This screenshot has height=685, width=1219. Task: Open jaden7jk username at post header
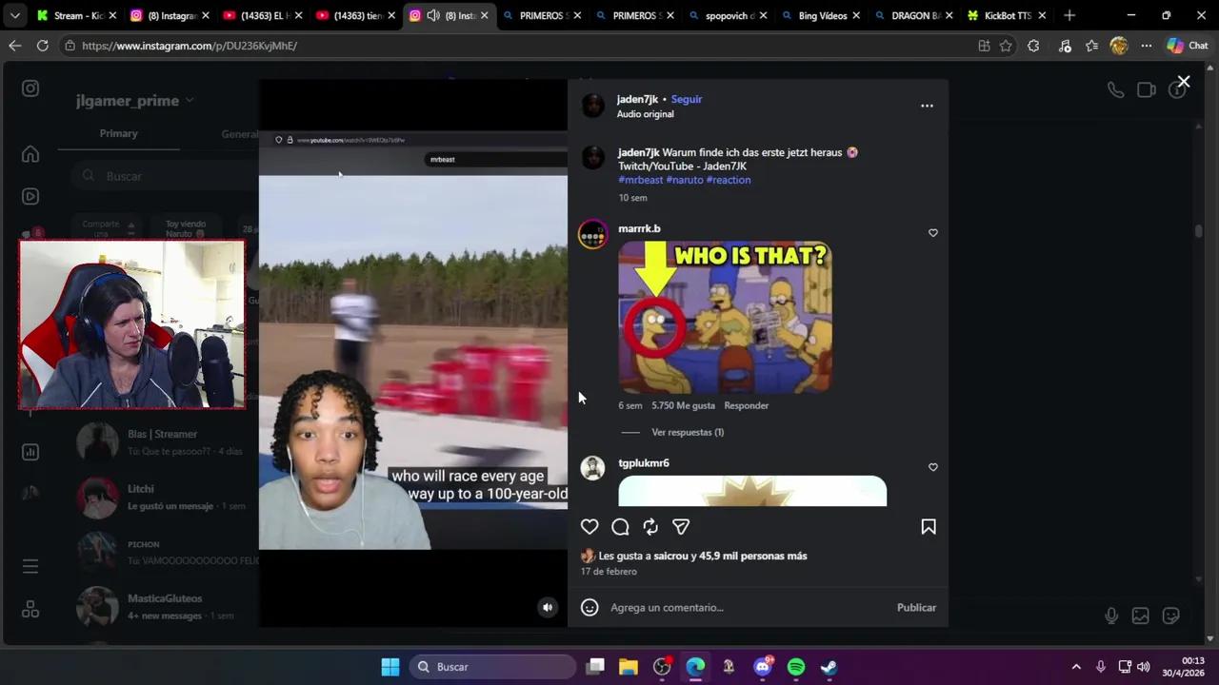(x=637, y=99)
